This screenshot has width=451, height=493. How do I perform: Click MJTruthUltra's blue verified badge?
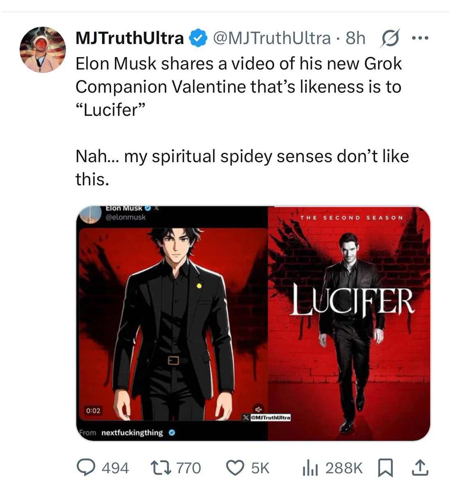(x=197, y=38)
